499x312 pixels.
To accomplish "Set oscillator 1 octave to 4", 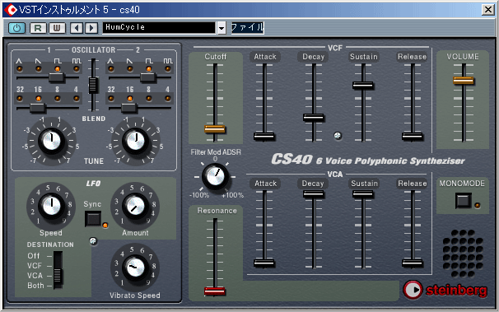I will 76,99.
